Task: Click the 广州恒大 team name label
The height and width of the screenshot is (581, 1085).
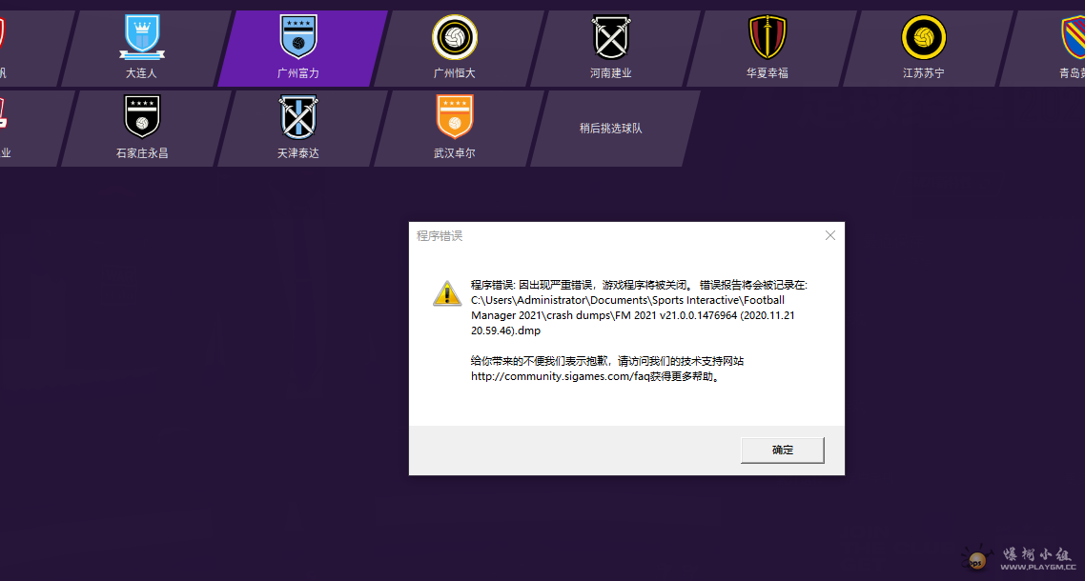Action: [455, 72]
